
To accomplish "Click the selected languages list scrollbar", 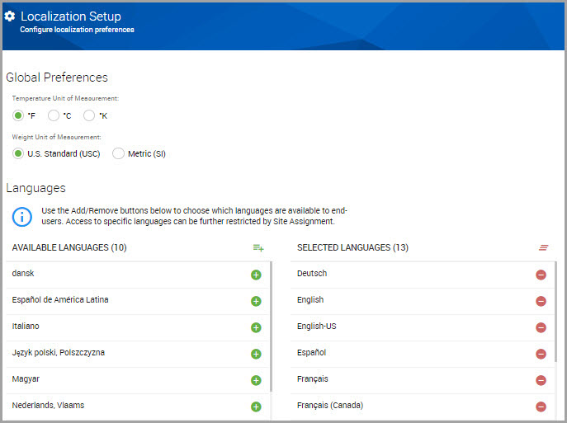I will tap(555, 312).
